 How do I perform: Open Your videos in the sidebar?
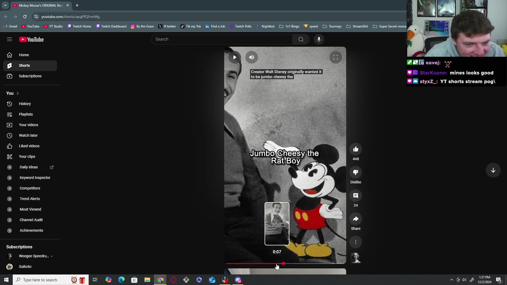tap(30, 125)
